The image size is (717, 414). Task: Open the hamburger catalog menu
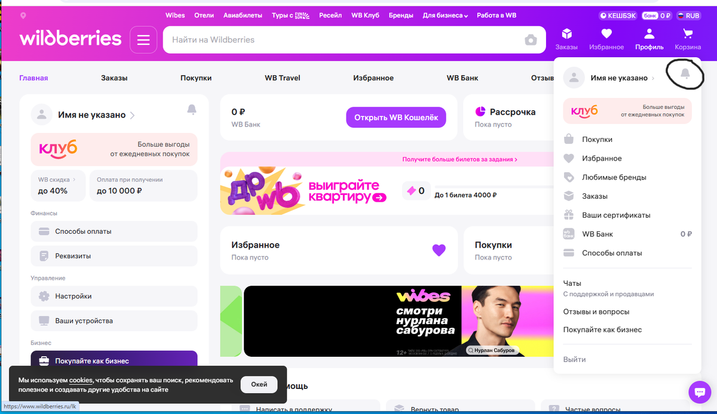click(x=143, y=40)
